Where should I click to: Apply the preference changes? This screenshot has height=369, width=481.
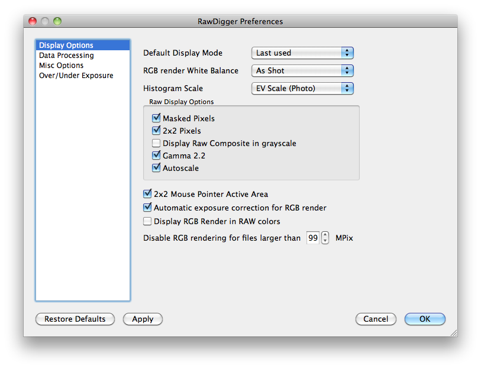pos(143,319)
